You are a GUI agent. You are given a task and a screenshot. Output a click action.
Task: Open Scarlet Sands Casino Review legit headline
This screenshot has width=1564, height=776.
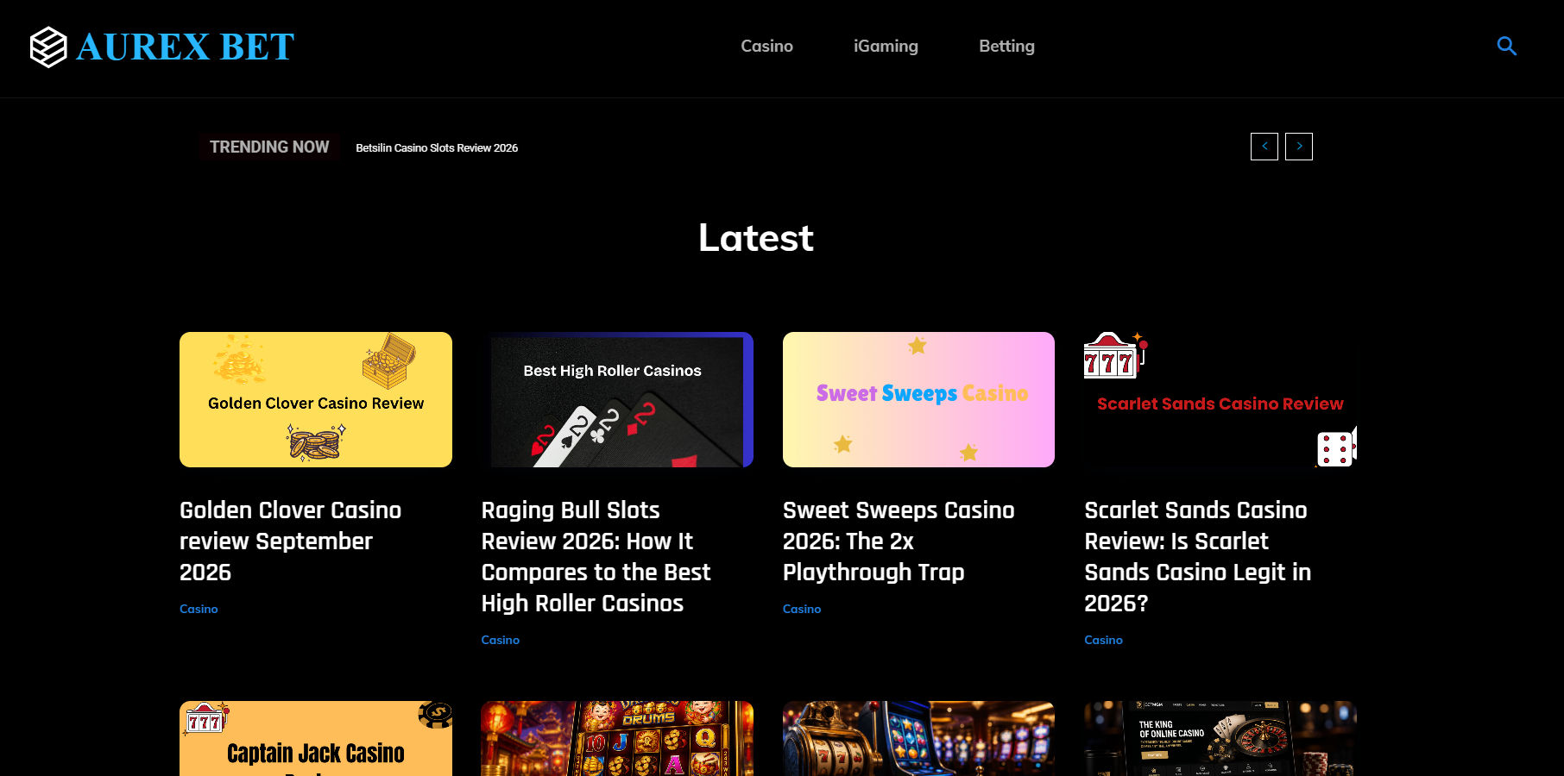coord(1197,556)
